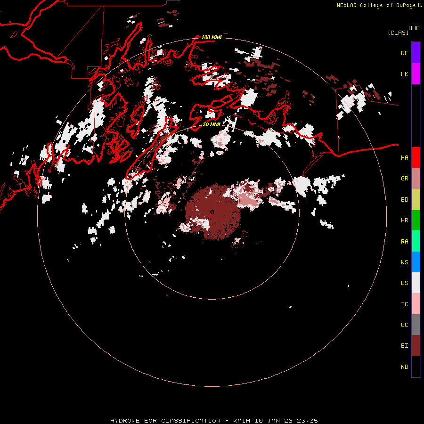This screenshot has width=424, height=424.
Task: Click the ND legend label
Action: pyautogui.click(x=404, y=367)
